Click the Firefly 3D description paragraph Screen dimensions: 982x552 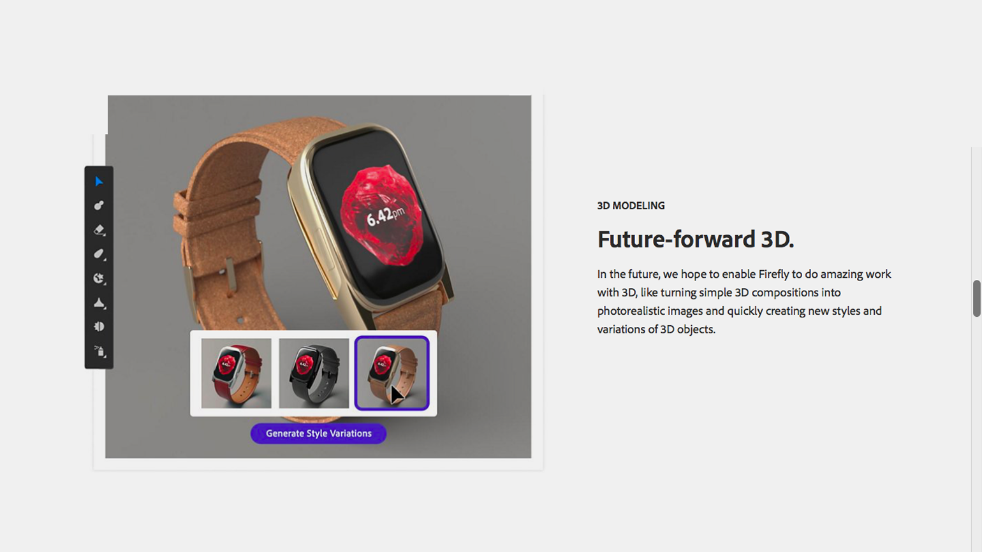pos(744,301)
